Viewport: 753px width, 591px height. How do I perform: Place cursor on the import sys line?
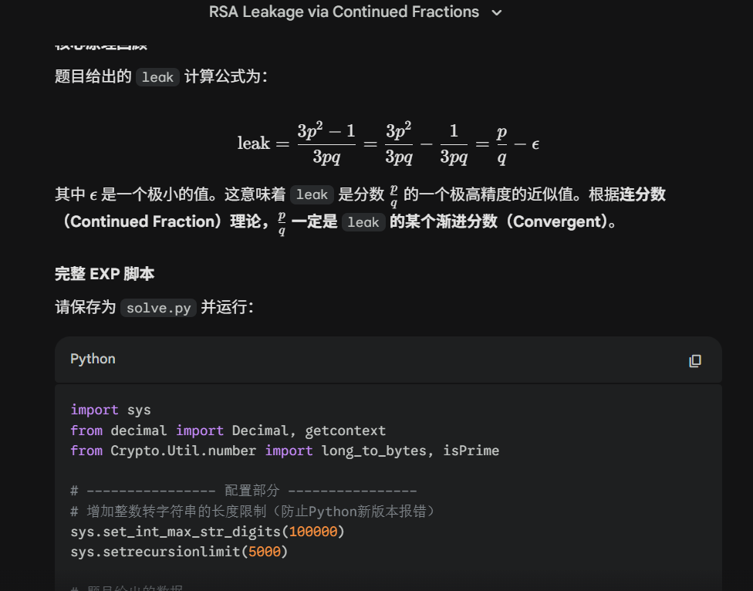coord(110,410)
